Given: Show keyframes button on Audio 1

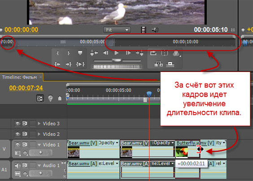Looking at the screenshot, I should [x=25, y=173].
